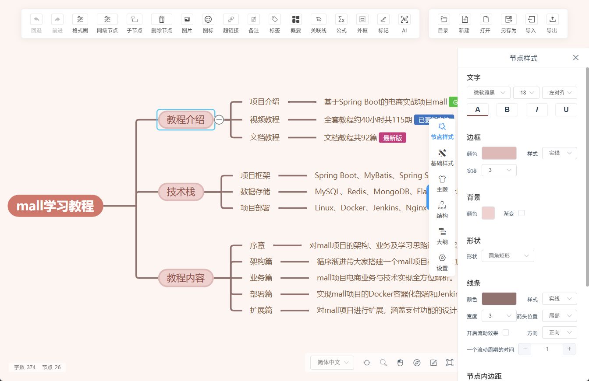Image resolution: width=589 pixels, height=381 pixels.
Task: Collapse the 教程介绍 node branch
Action: click(x=219, y=119)
